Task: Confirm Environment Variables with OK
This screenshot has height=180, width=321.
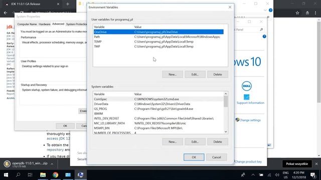Action: pyautogui.click(x=194, y=157)
